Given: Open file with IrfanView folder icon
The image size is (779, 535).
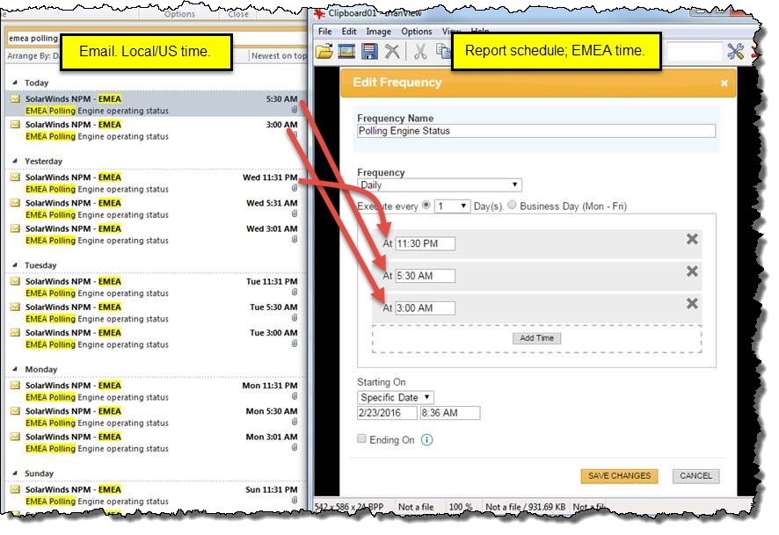Looking at the screenshot, I should point(324,51).
